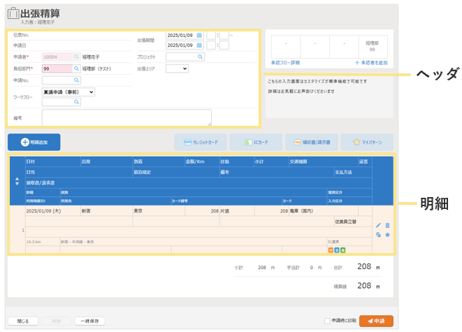Click the プロジェクト search magnifier
Image resolution: width=462 pixels, height=332 pixels.
point(200,57)
